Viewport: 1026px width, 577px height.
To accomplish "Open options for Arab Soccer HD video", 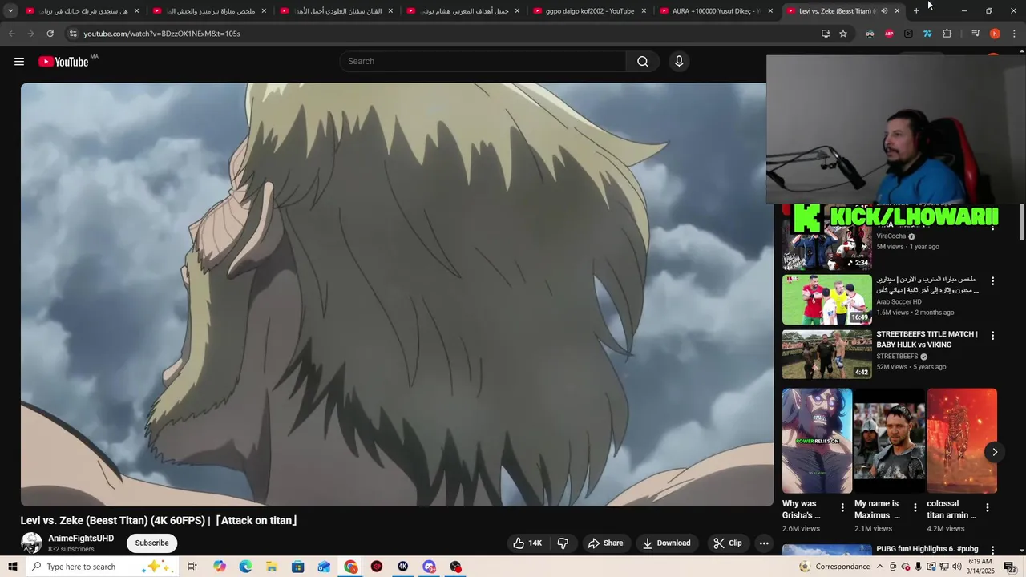I will tap(992, 281).
